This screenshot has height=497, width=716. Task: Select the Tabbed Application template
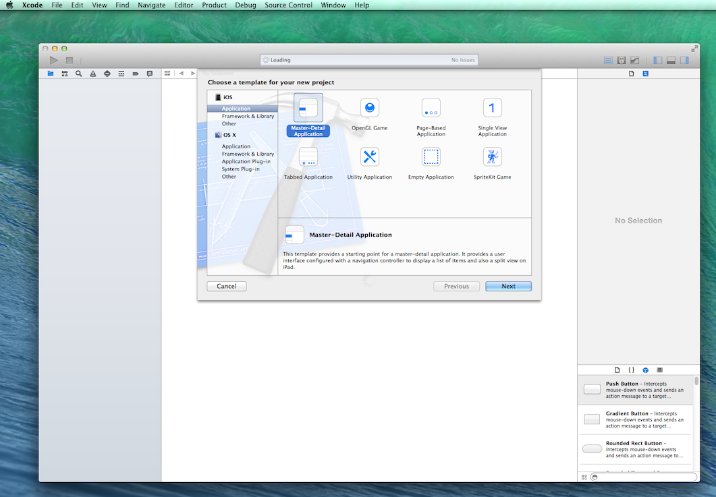click(x=308, y=163)
